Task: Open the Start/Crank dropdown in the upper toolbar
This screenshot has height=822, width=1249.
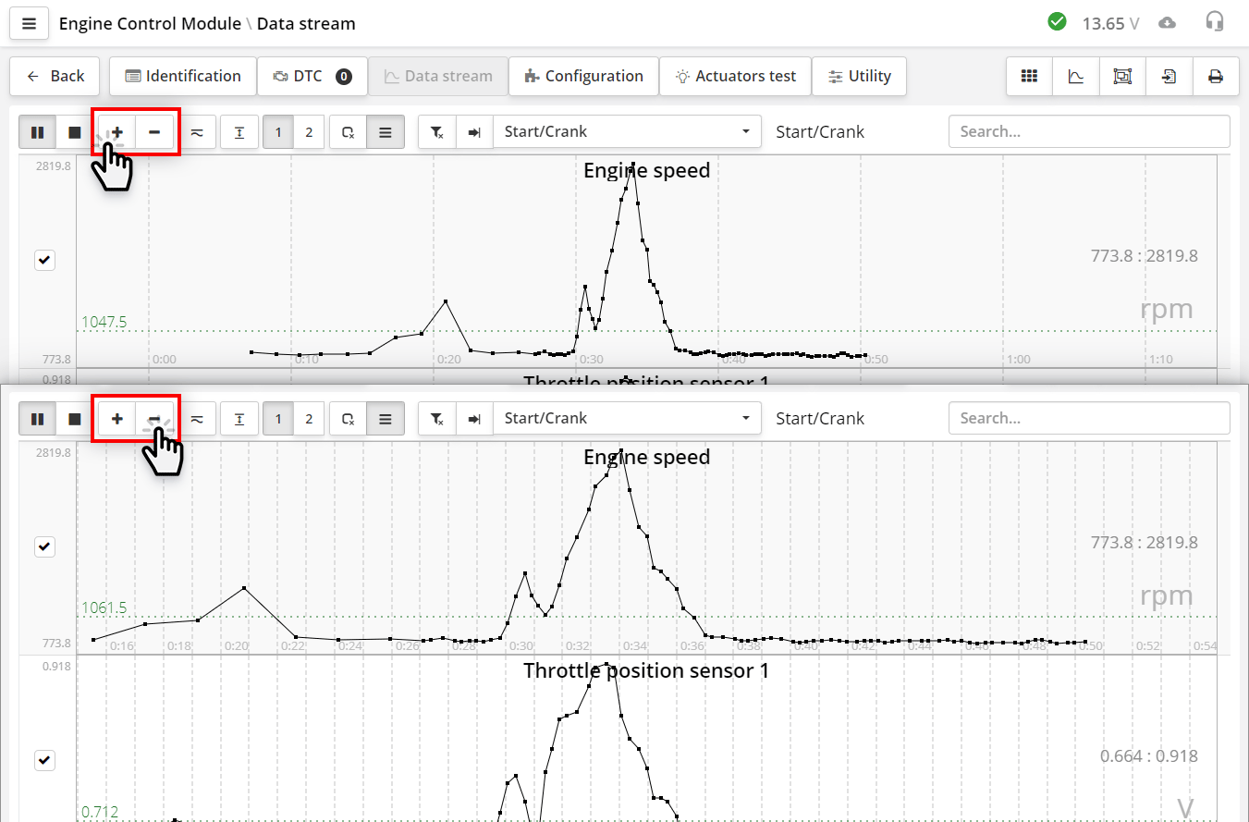Action: coord(627,132)
